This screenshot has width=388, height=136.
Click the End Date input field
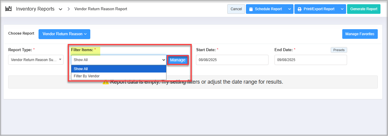310,60
